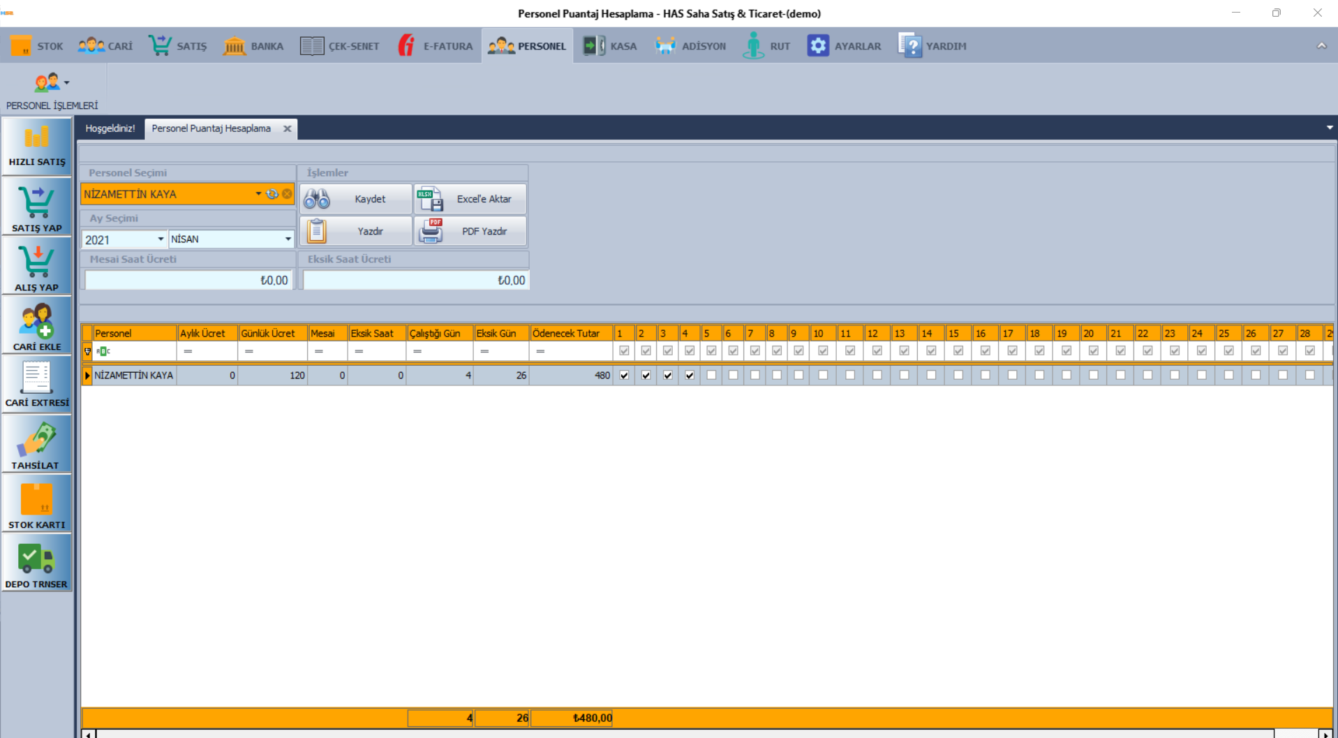Click DEPO TRNSER truck icon
The width and height of the screenshot is (1338, 738).
pyautogui.click(x=37, y=560)
